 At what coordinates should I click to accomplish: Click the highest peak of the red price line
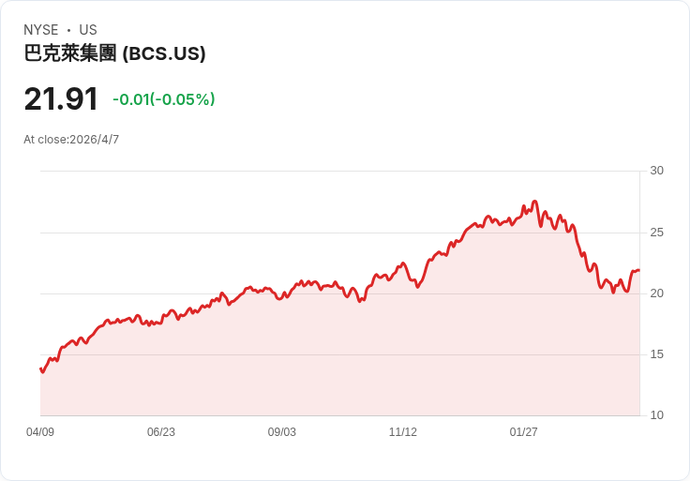534,202
